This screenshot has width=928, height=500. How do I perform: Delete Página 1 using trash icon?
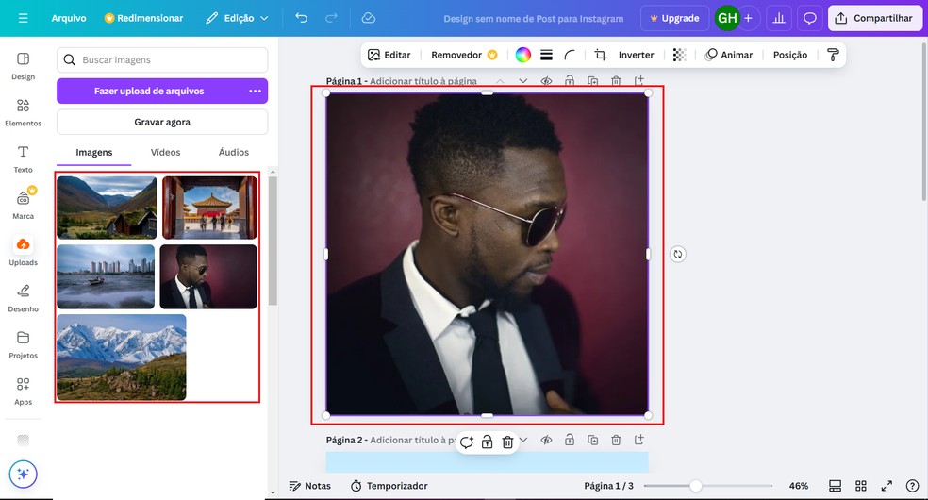(616, 81)
